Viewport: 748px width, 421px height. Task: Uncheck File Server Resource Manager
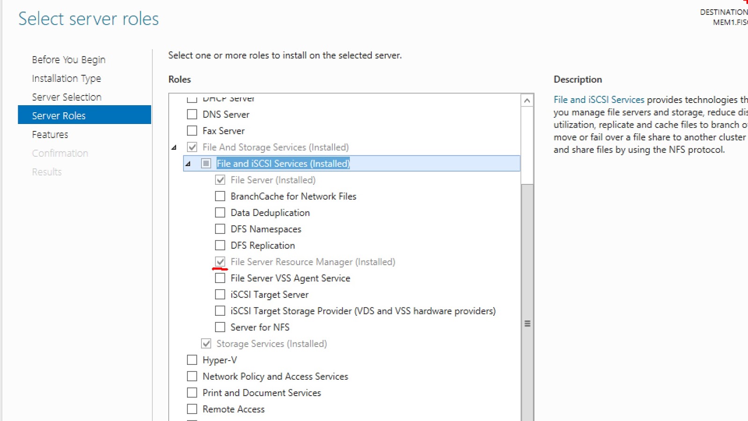tap(220, 261)
